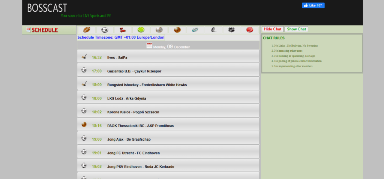
Task: Expand Gaziantep B.B. - Çaykur Rizespor row
Action: point(168,71)
